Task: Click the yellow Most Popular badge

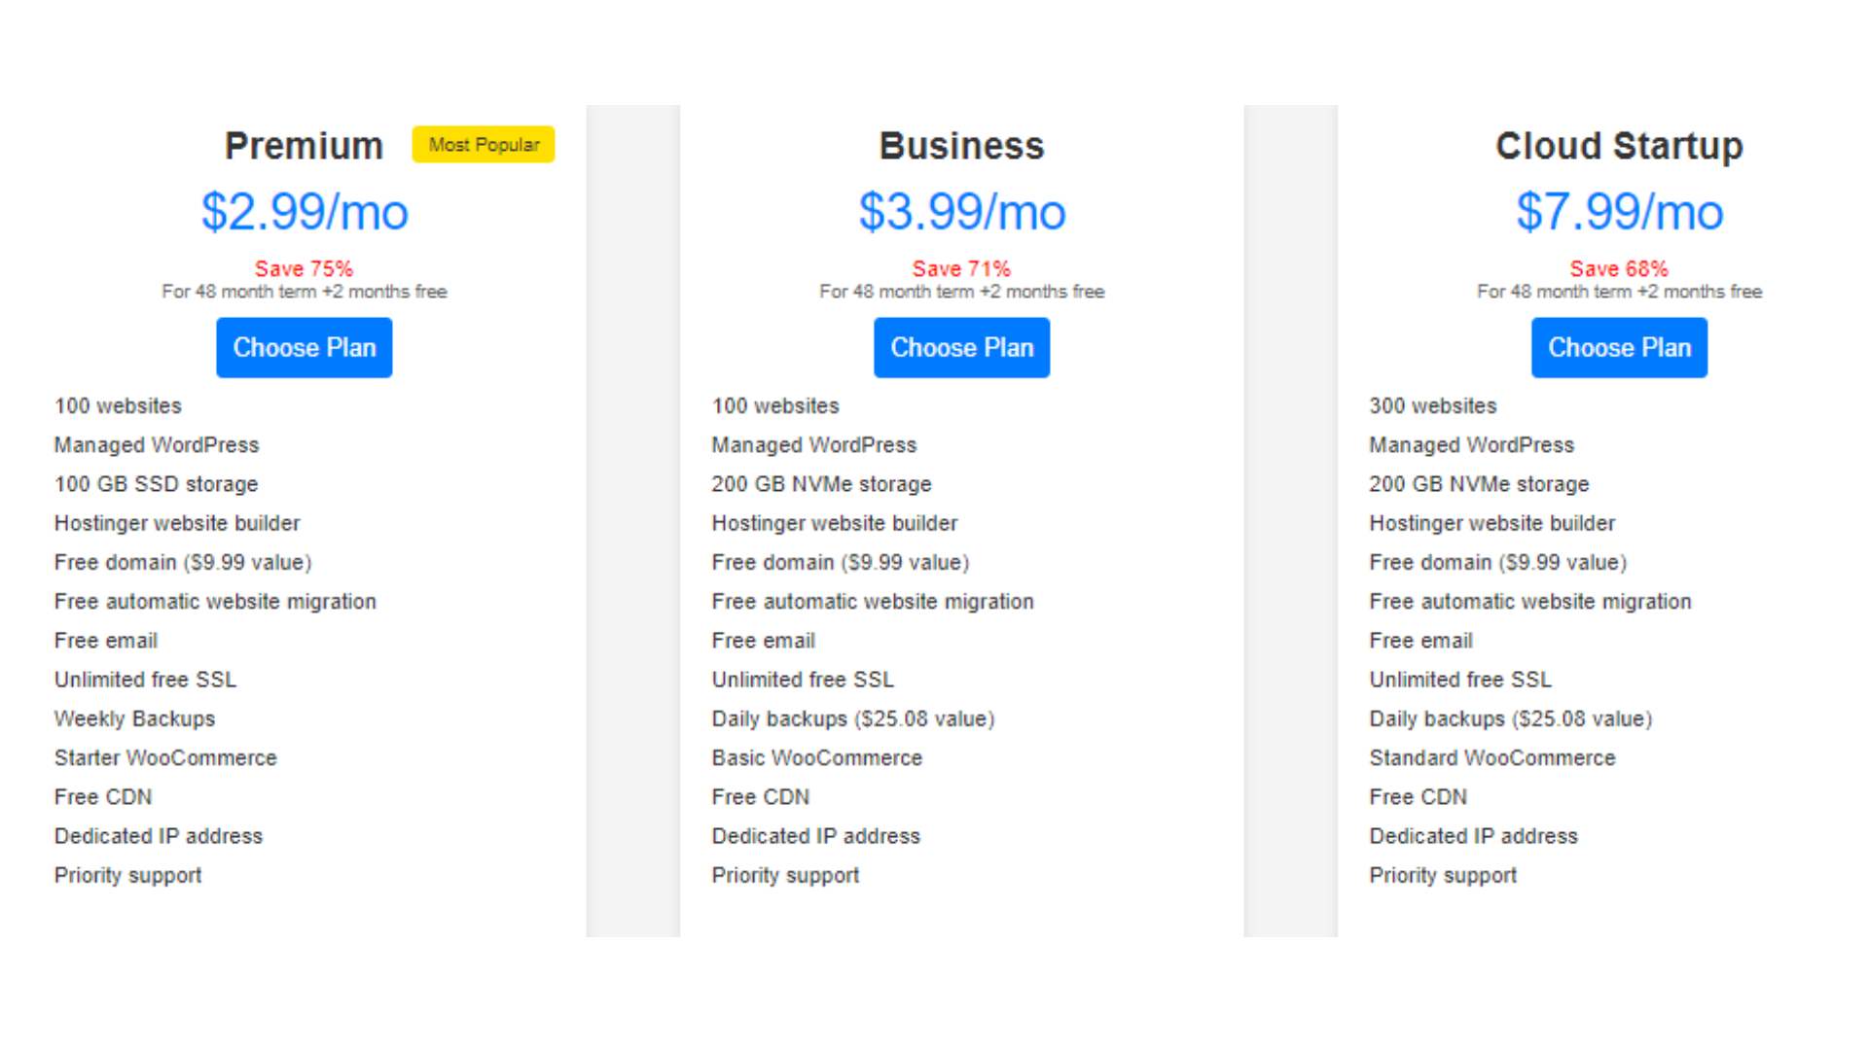Action: (484, 145)
